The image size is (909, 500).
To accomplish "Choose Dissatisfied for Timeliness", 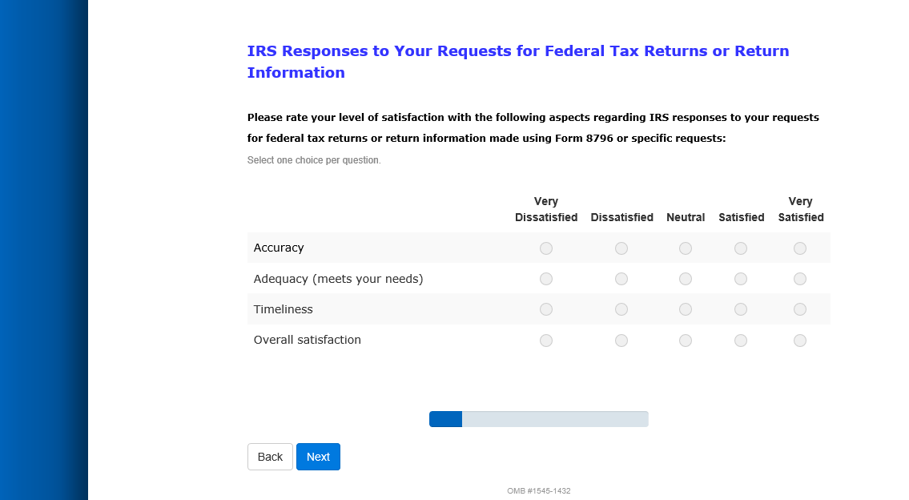I will coord(621,309).
